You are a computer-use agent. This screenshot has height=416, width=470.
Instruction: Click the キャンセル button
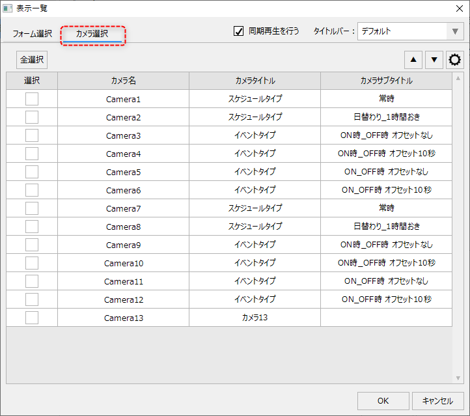click(x=437, y=401)
